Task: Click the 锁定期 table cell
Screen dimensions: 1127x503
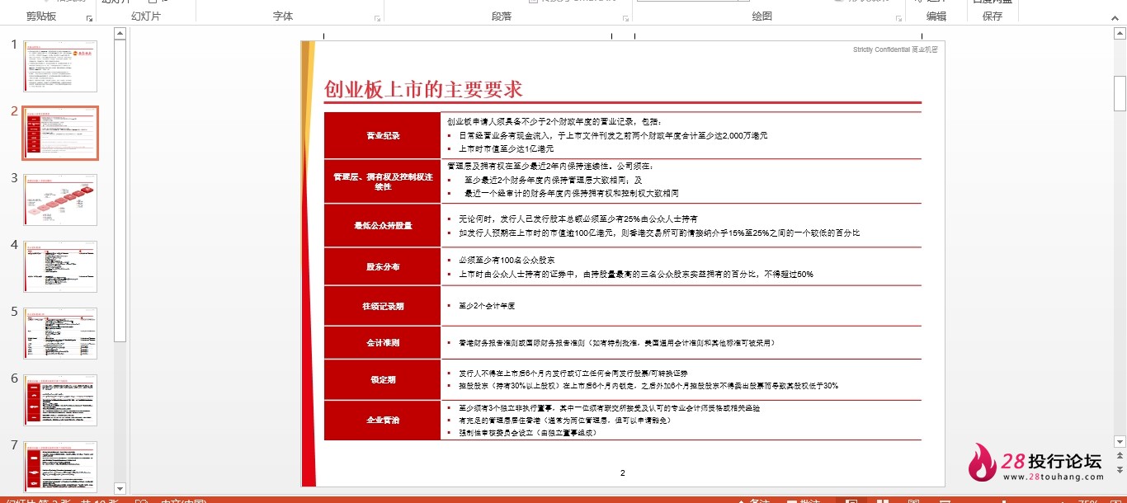Action: [x=383, y=380]
